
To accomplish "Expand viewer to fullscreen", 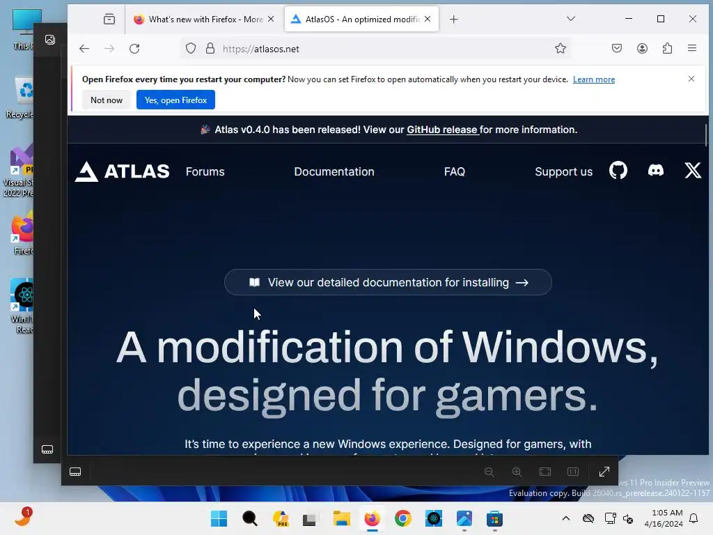I will (x=604, y=472).
